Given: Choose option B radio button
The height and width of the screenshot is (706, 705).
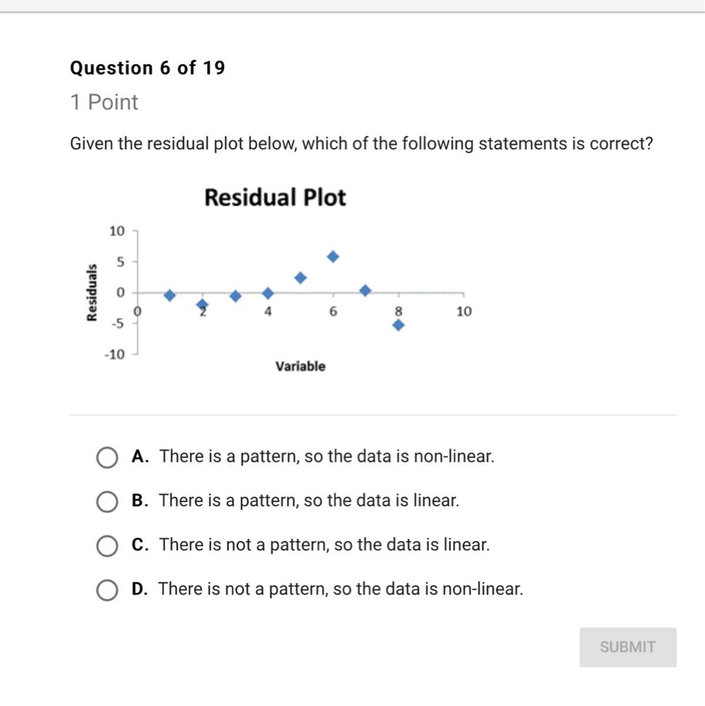Looking at the screenshot, I should pyautogui.click(x=107, y=501).
